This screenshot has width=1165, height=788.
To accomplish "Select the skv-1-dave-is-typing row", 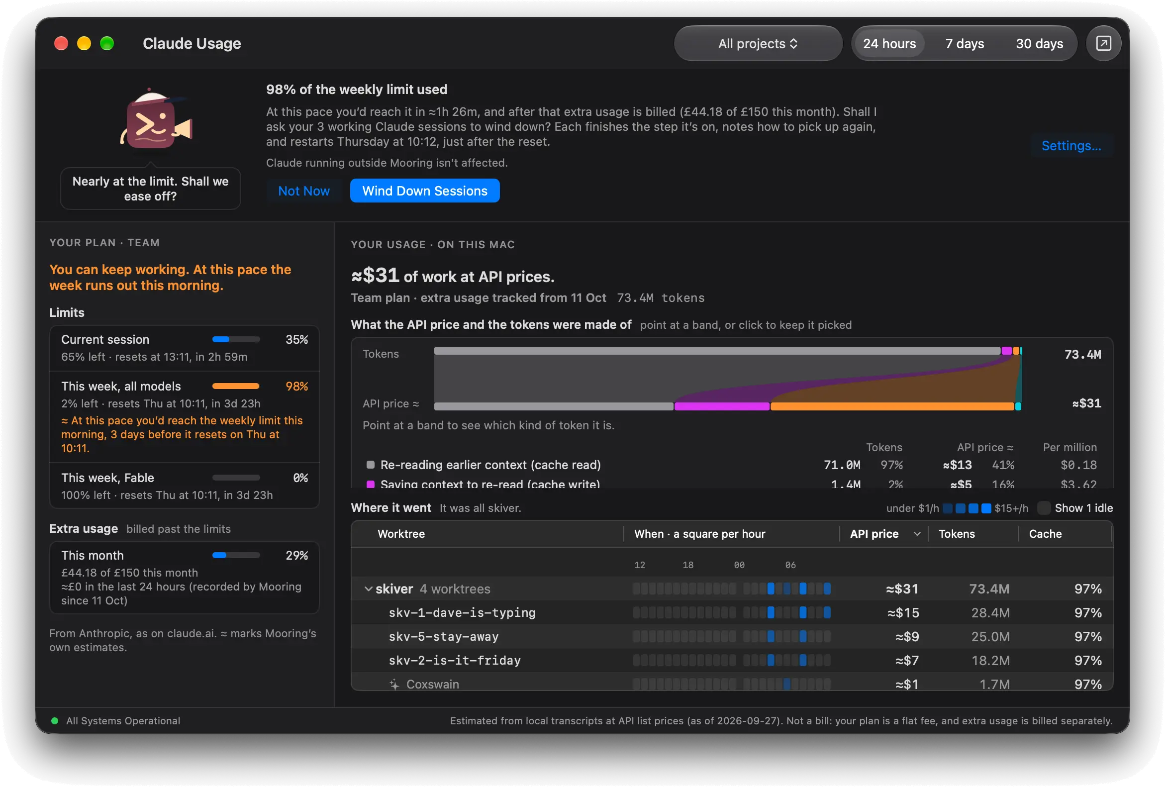I will tap(732, 612).
